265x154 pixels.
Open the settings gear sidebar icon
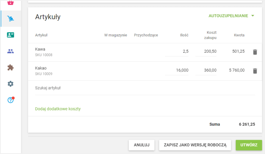click(x=11, y=84)
